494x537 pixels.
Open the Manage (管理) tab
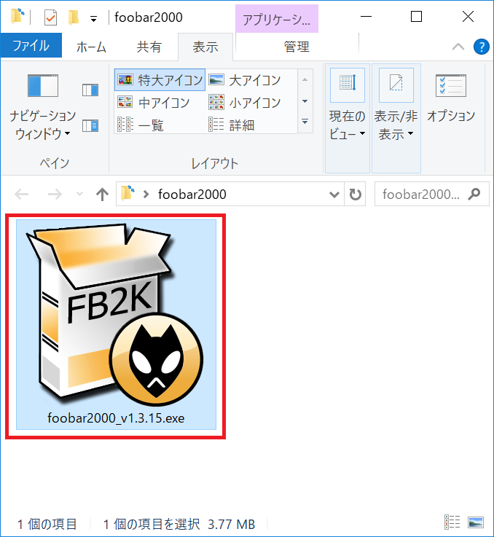pos(297,47)
